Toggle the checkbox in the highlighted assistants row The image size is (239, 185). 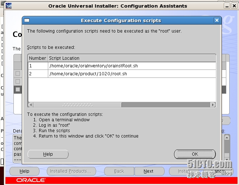[x=18, y=89]
